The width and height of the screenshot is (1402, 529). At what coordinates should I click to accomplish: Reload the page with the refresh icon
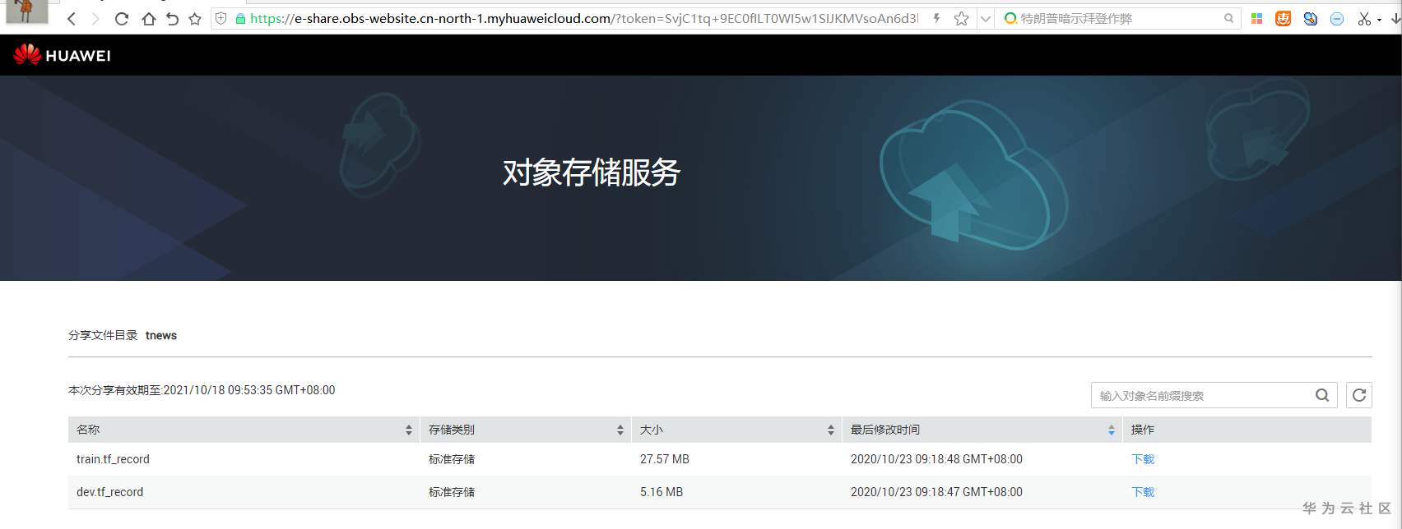(122, 18)
